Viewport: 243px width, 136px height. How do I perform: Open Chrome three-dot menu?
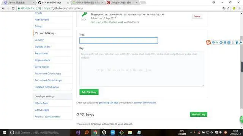[240, 8]
